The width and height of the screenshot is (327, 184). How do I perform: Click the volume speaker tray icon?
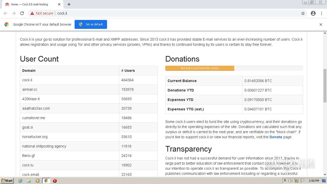290,181
